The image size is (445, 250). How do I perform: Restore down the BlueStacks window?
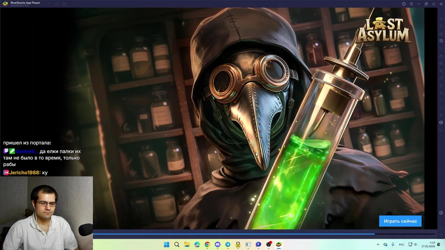[x=426, y=4]
